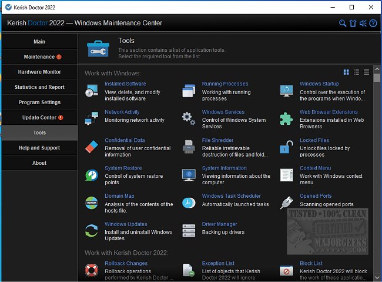Switch to bulleted list view mode
Screen dimensions: 382x282
[x=356, y=72]
